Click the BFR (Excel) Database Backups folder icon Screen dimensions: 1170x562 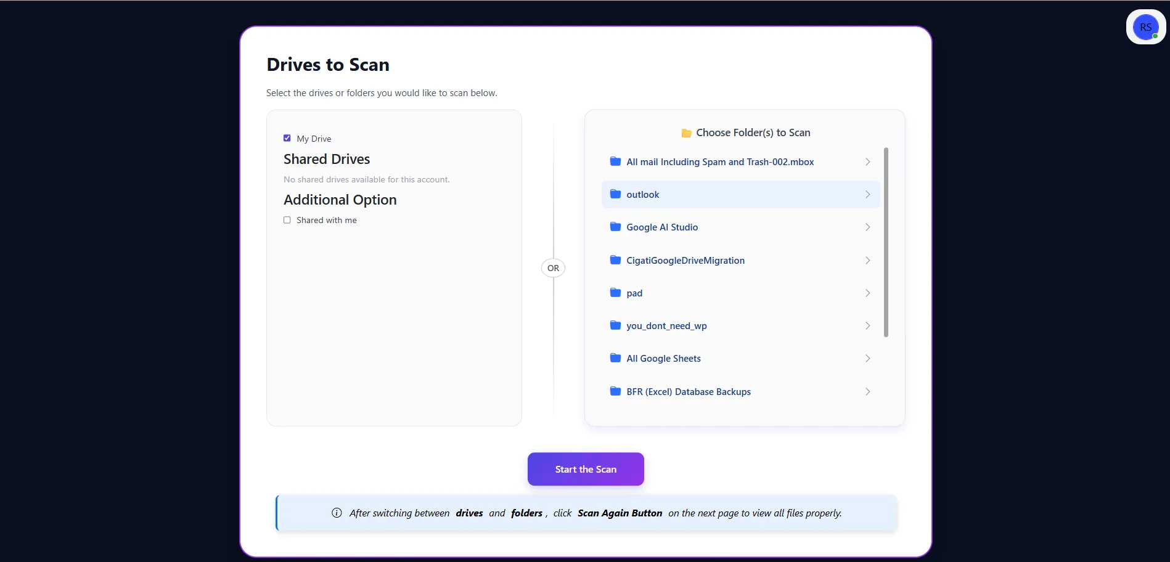pos(615,391)
